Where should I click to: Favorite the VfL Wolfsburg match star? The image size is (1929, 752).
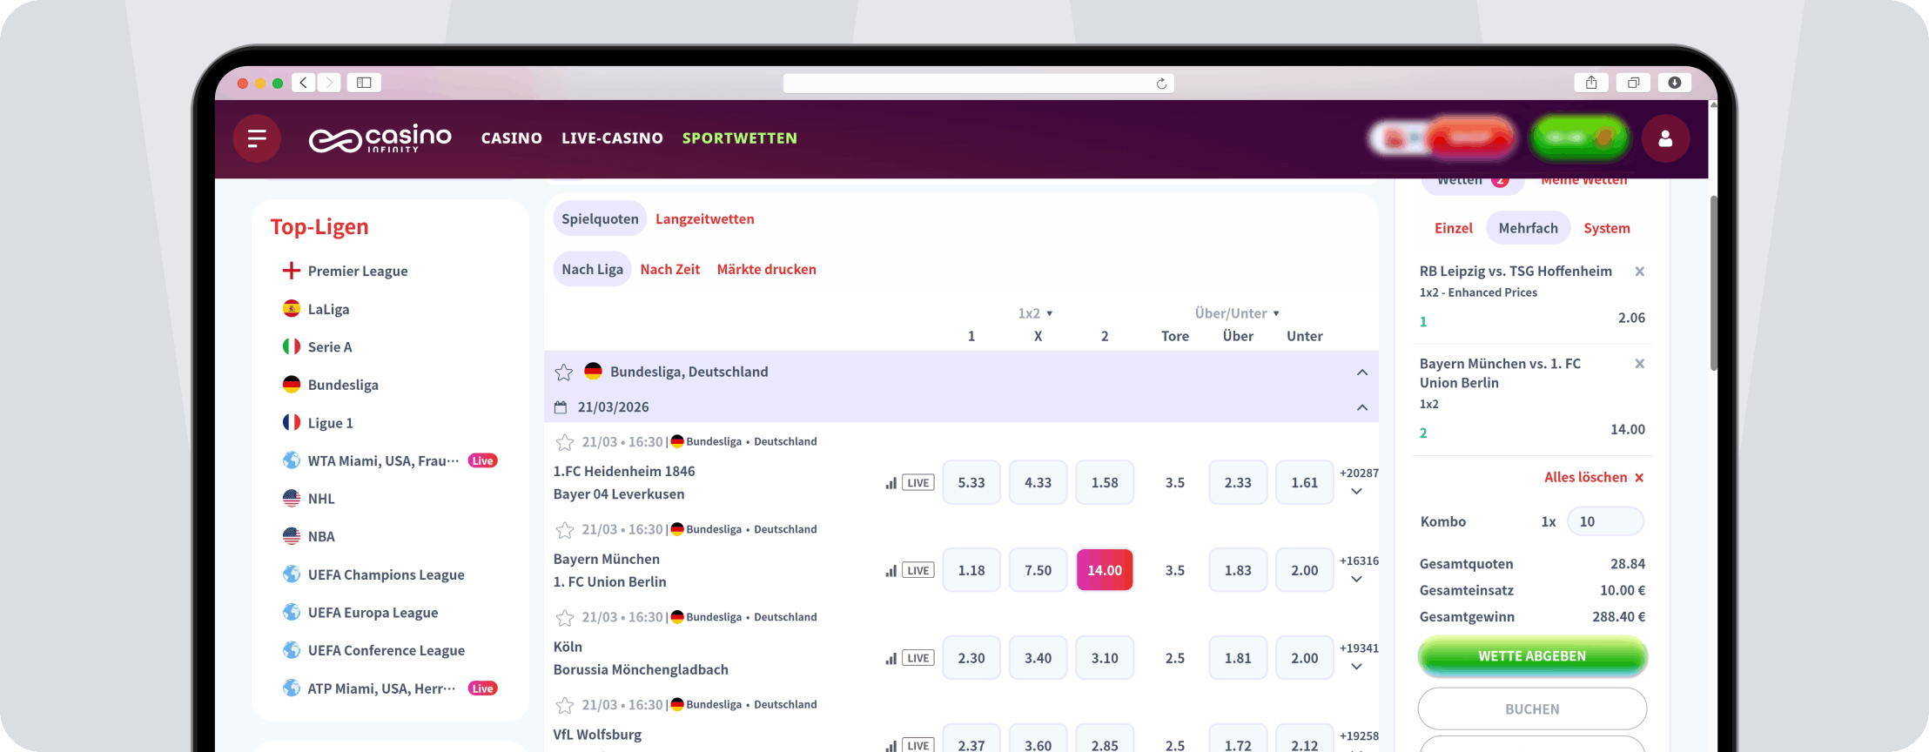[564, 705]
